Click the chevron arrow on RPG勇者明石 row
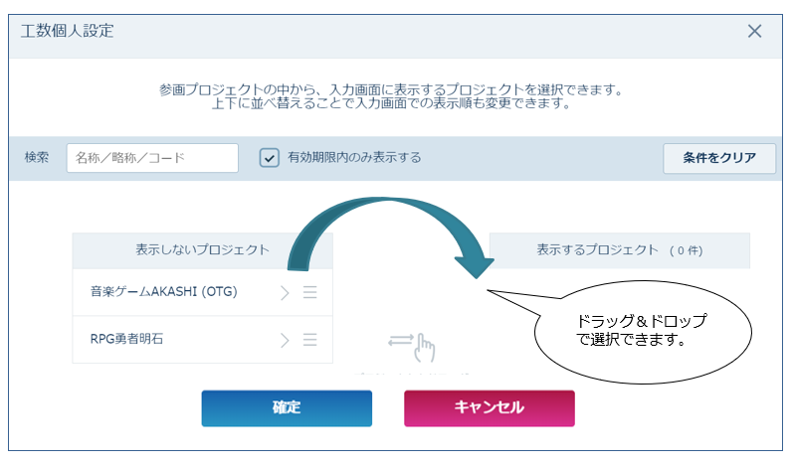Image resolution: width=792 pixels, height=466 pixels. pos(285,340)
